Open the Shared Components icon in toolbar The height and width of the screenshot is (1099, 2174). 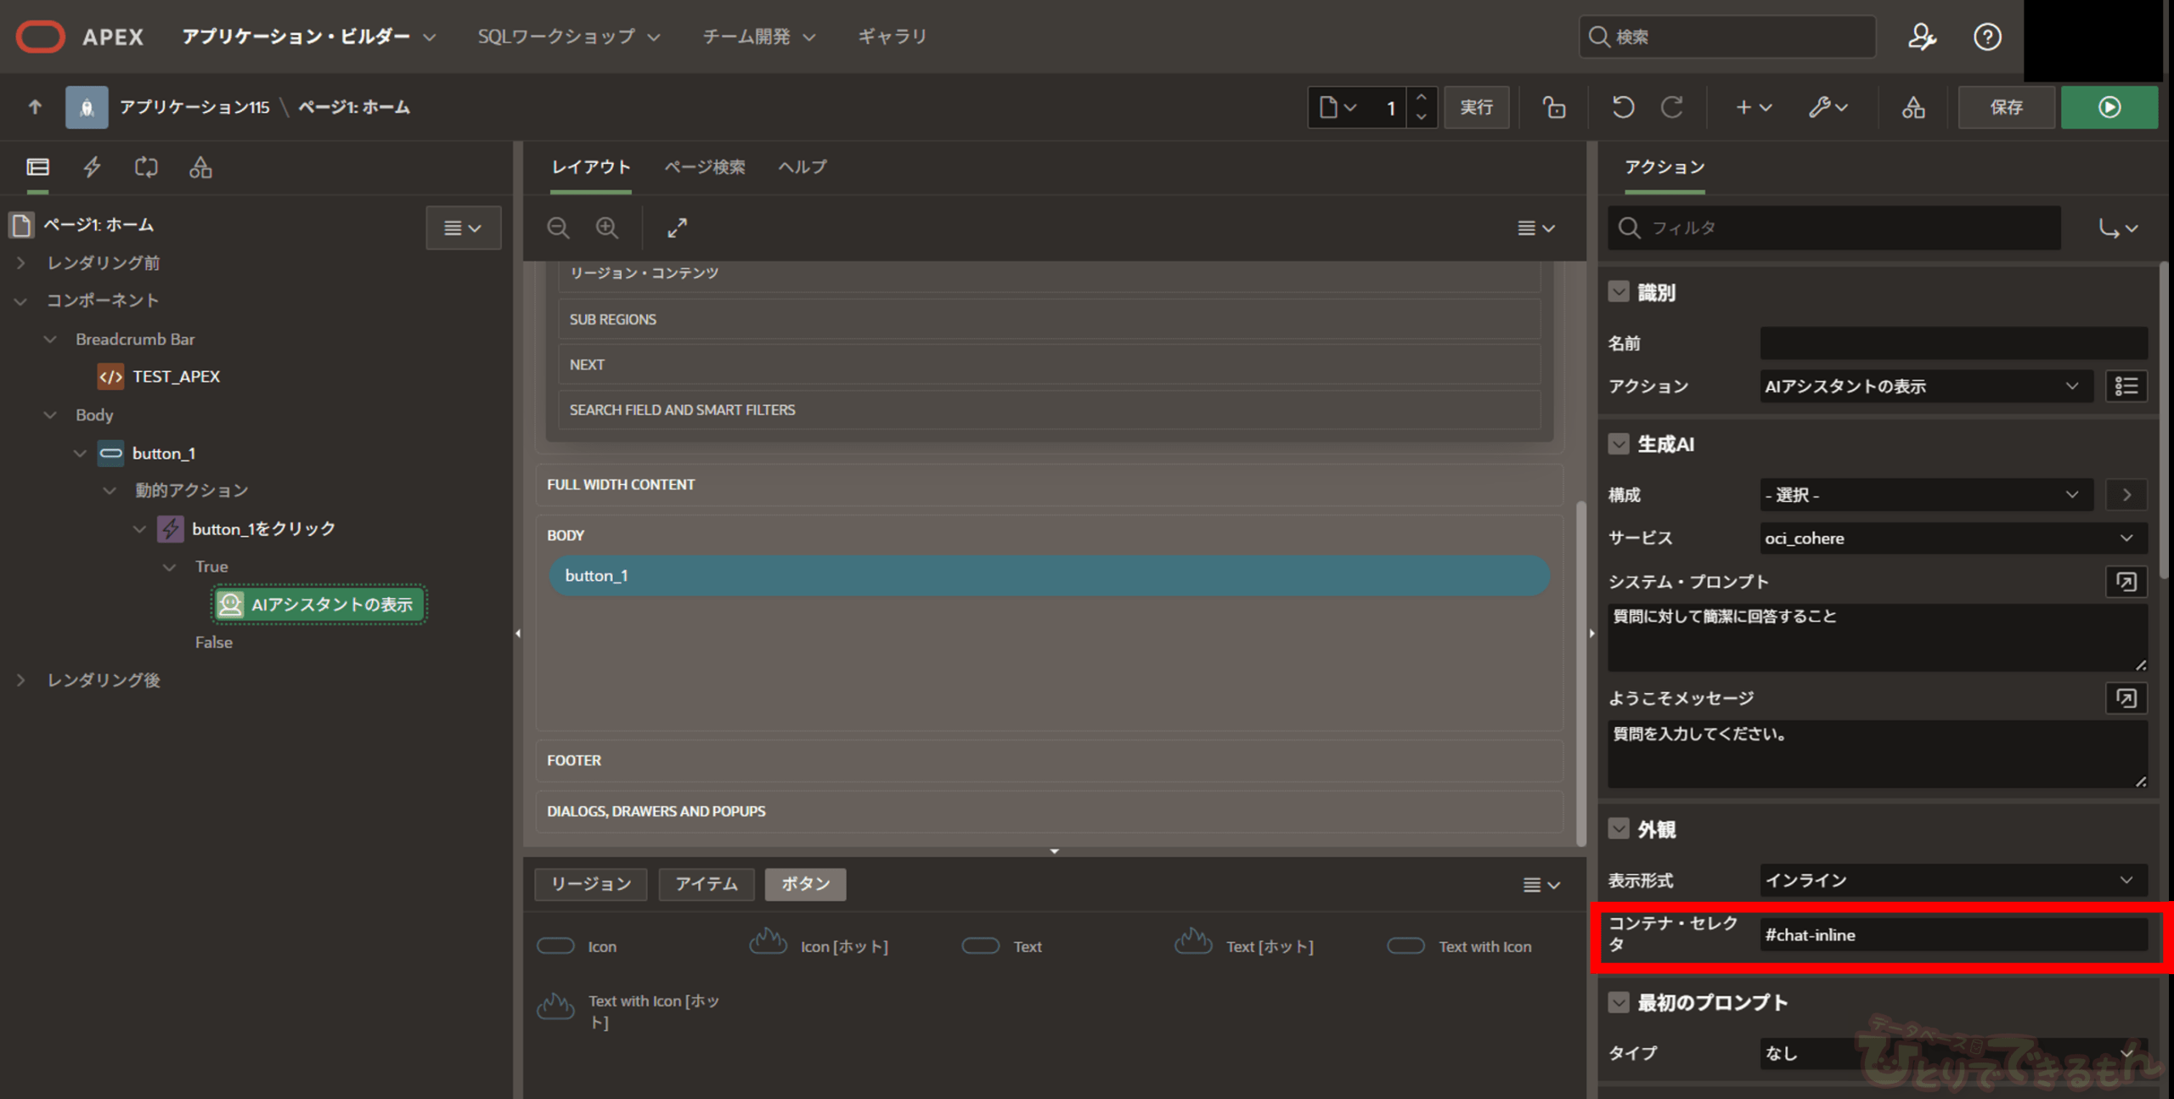point(1912,107)
